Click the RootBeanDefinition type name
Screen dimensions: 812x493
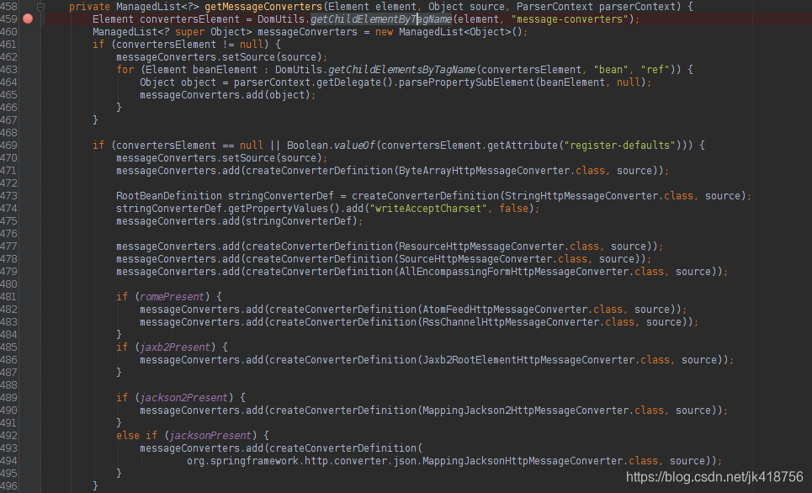click(x=169, y=196)
